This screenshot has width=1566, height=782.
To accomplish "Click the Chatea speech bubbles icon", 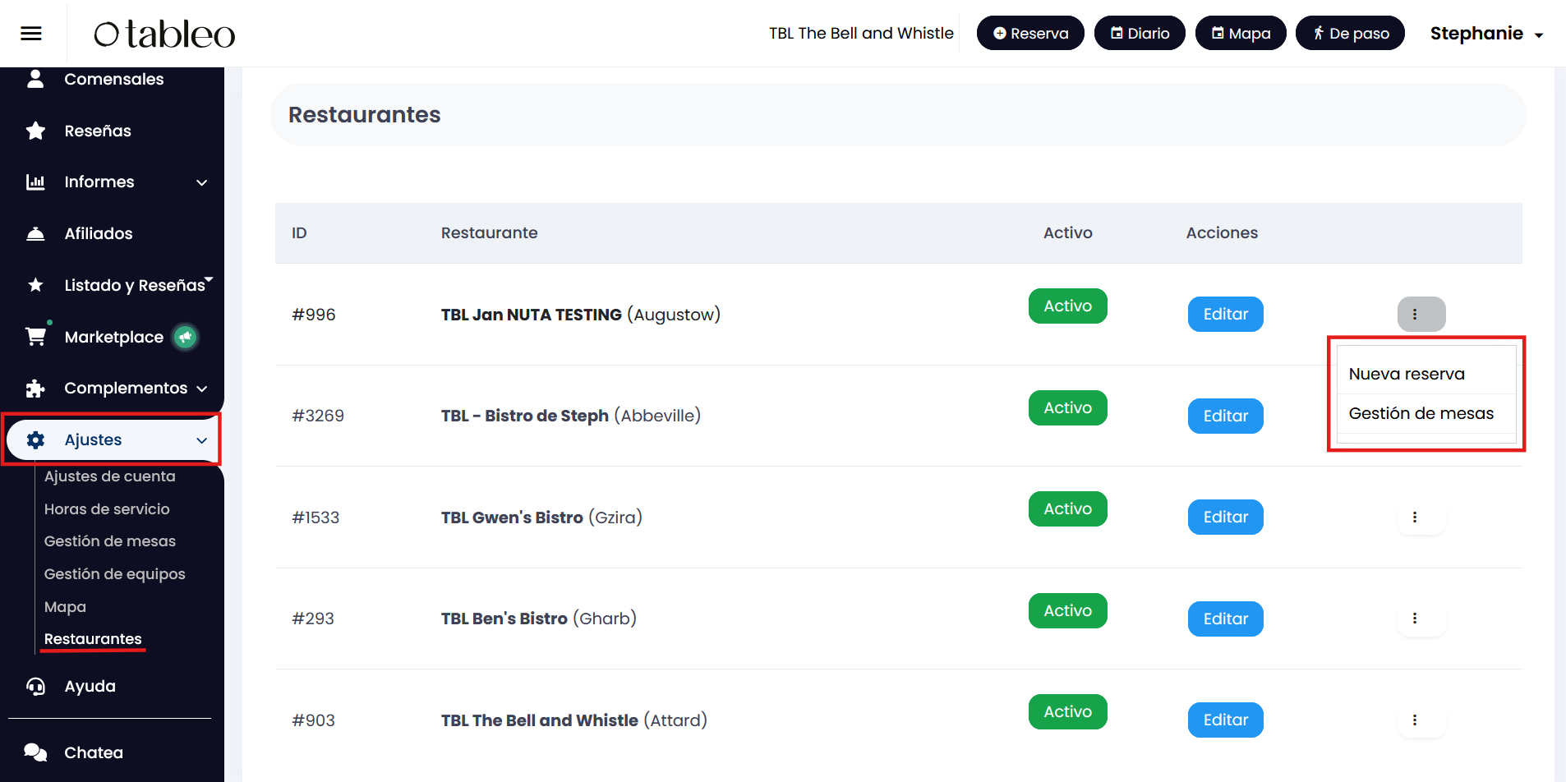I will tap(35, 752).
